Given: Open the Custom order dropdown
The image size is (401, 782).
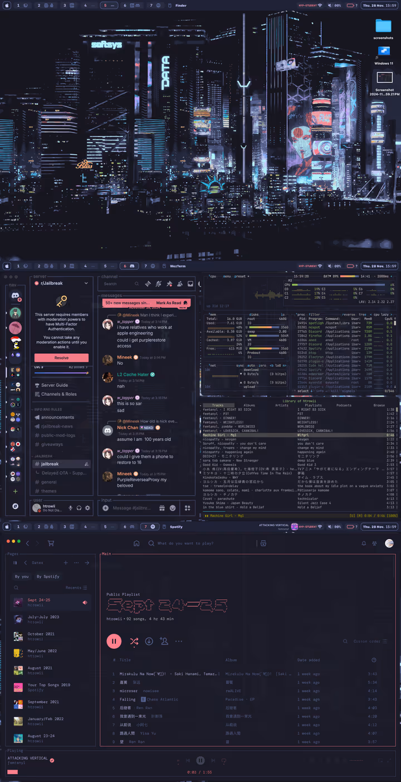Looking at the screenshot, I should (x=370, y=642).
